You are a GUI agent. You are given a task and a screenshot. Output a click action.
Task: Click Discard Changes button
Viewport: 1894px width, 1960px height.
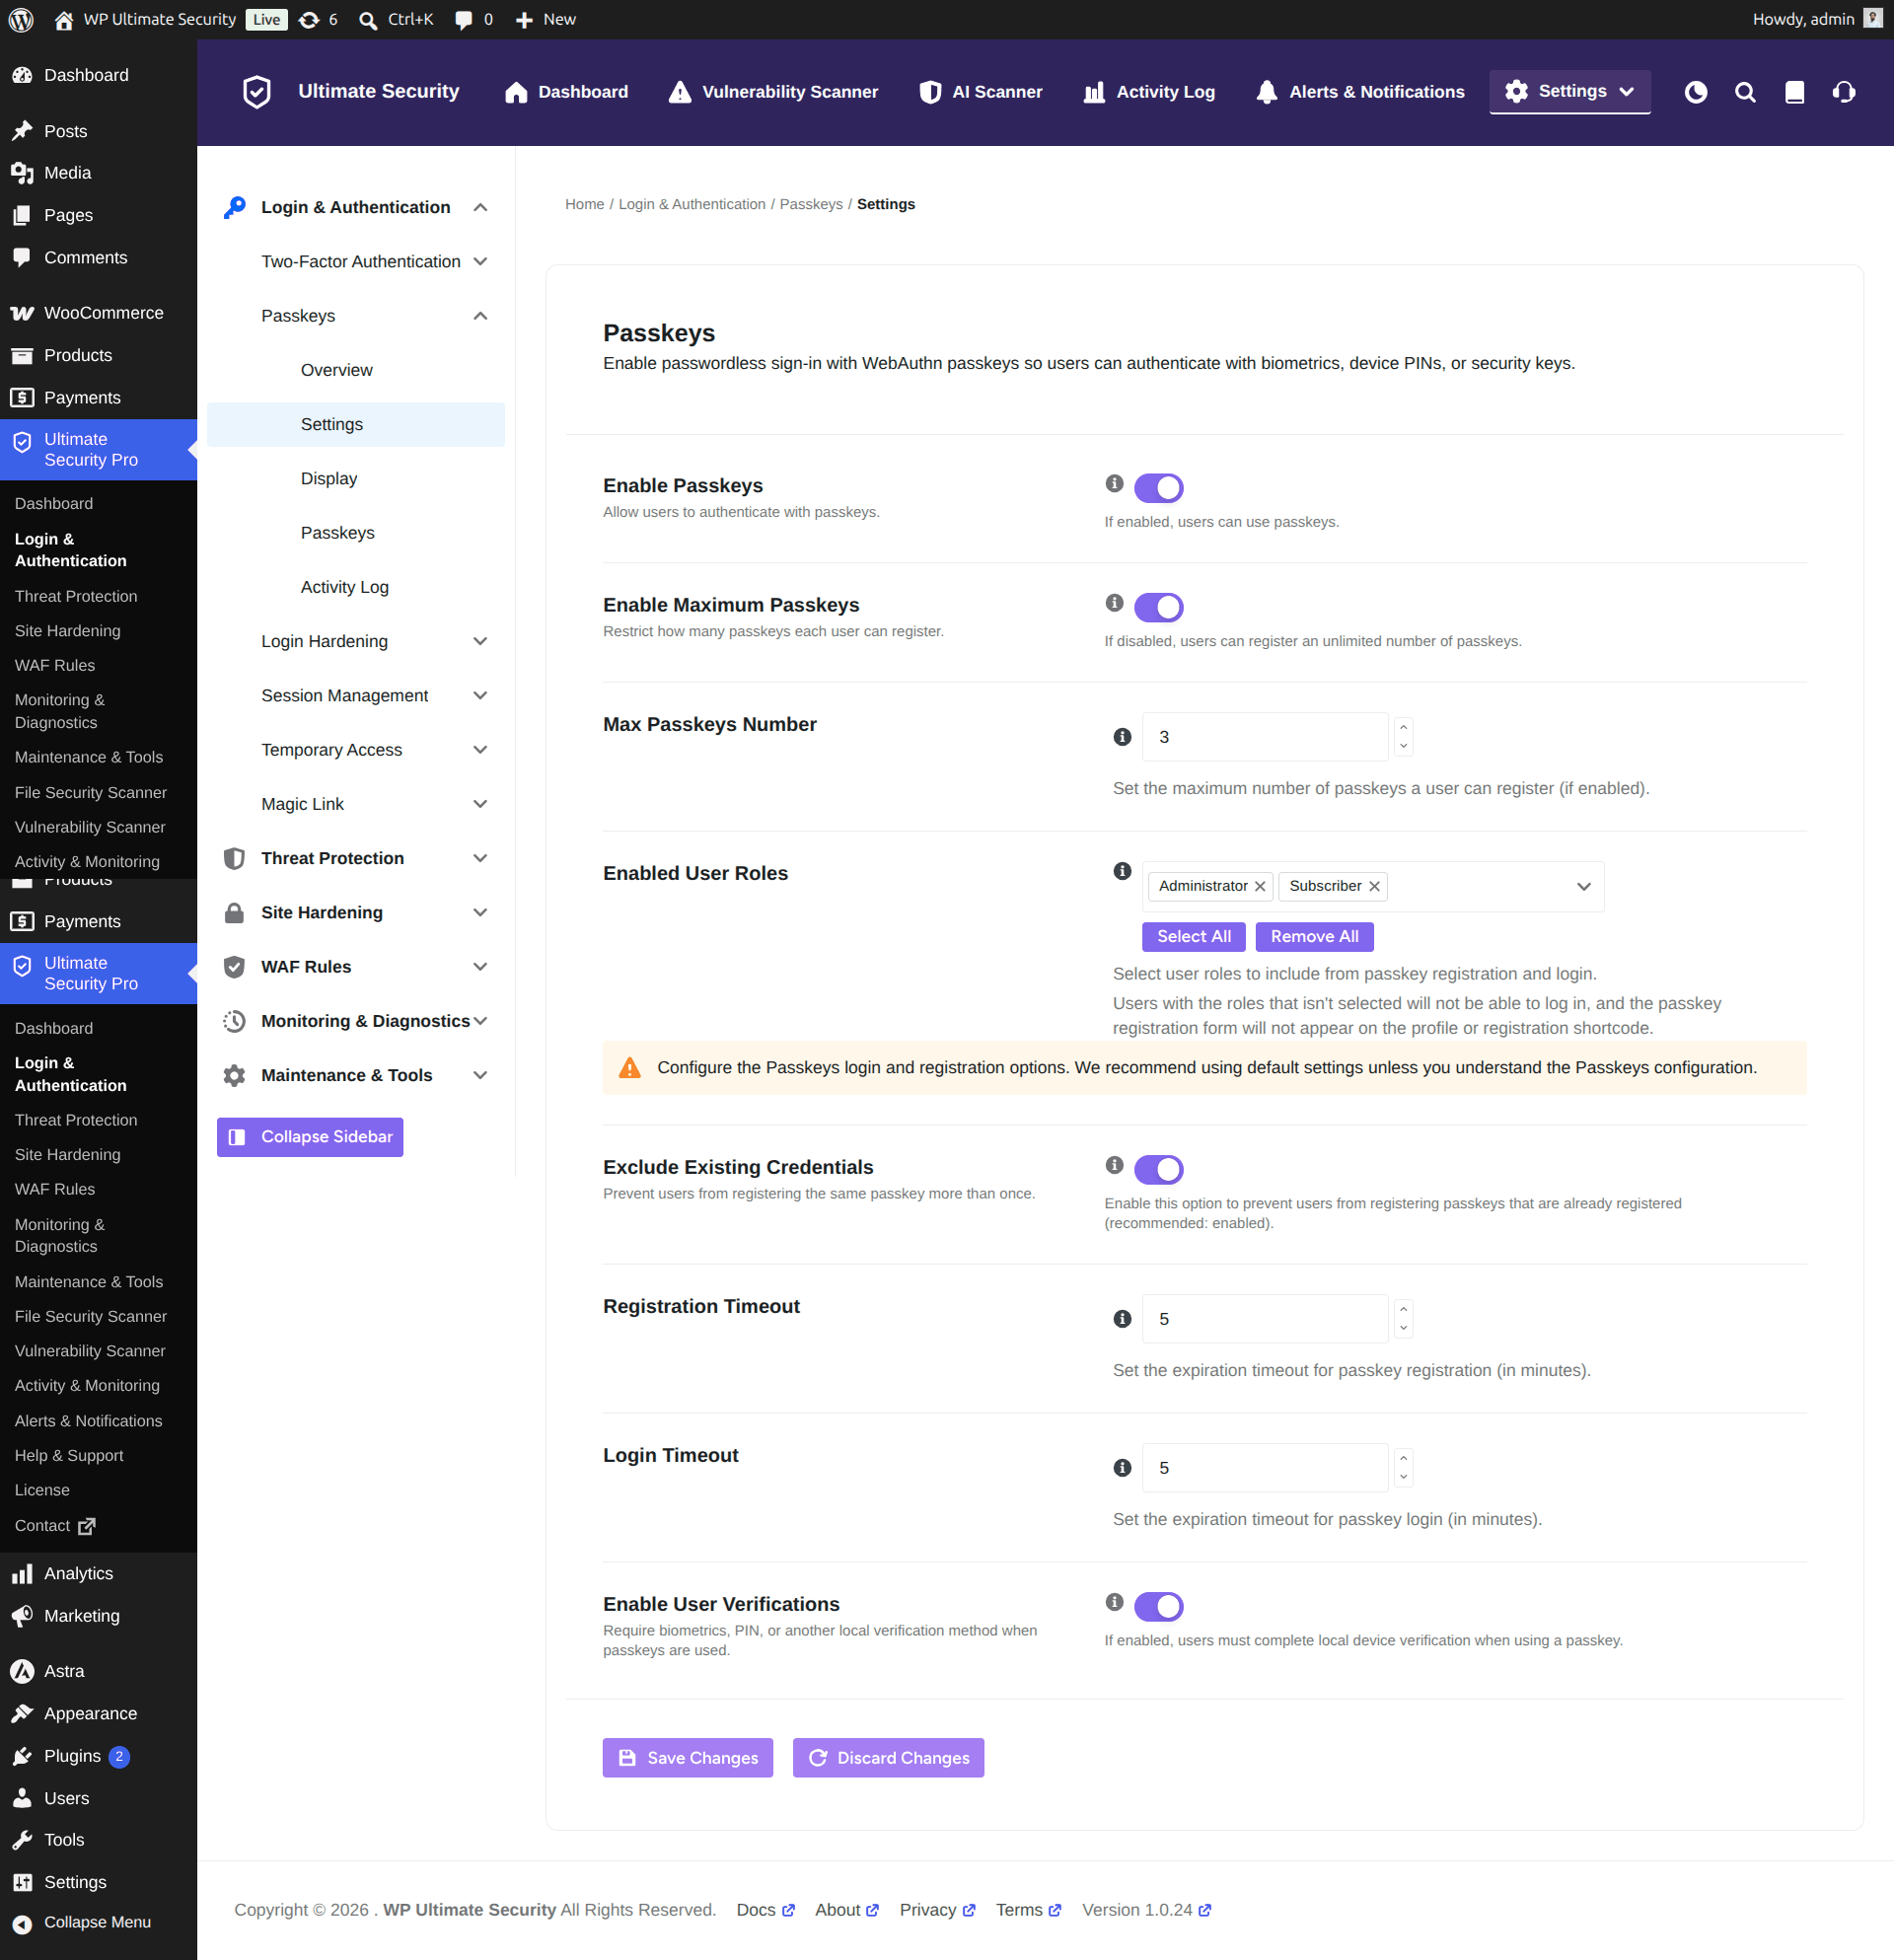888,1757
